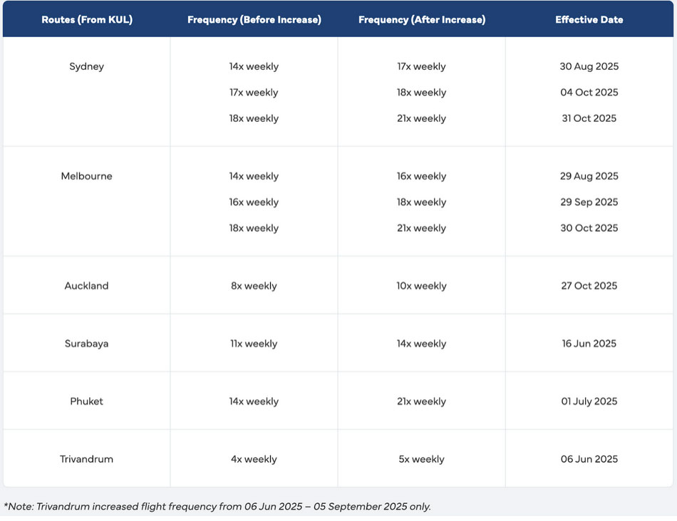The image size is (677, 521).
Task: Click Auckland's 8x weekly frequency
Action: click(x=254, y=286)
